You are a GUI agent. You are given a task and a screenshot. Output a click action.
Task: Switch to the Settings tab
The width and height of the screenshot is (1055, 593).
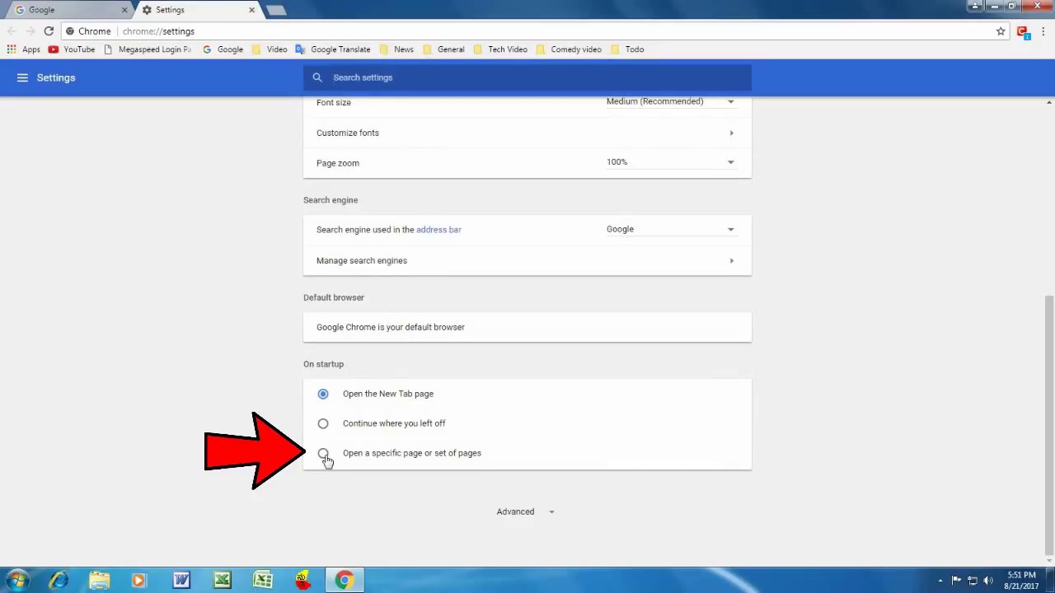[x=198, y=10]
